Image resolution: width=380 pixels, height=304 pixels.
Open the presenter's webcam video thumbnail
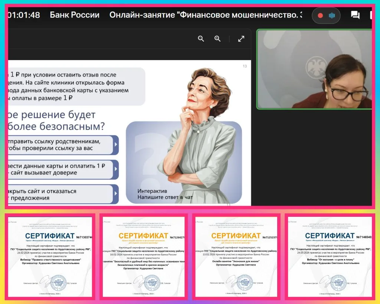(x=314, y=69)
